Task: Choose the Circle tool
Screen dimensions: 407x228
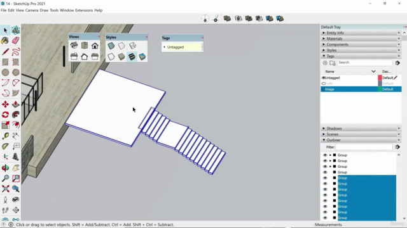Action: (x=5, y=72)
